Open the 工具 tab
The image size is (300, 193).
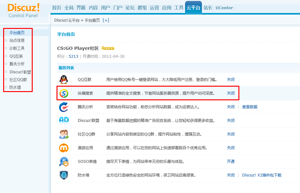point(179,8)
